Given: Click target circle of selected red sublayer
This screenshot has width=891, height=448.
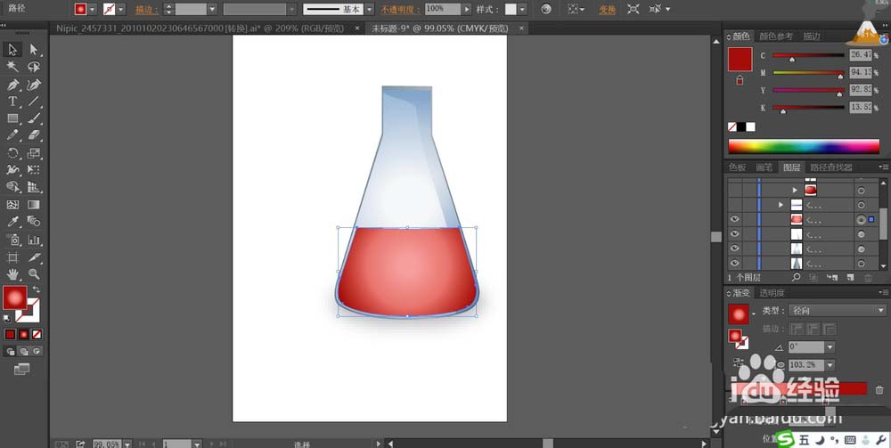Looking at the screenshot, I should point(861,219).
